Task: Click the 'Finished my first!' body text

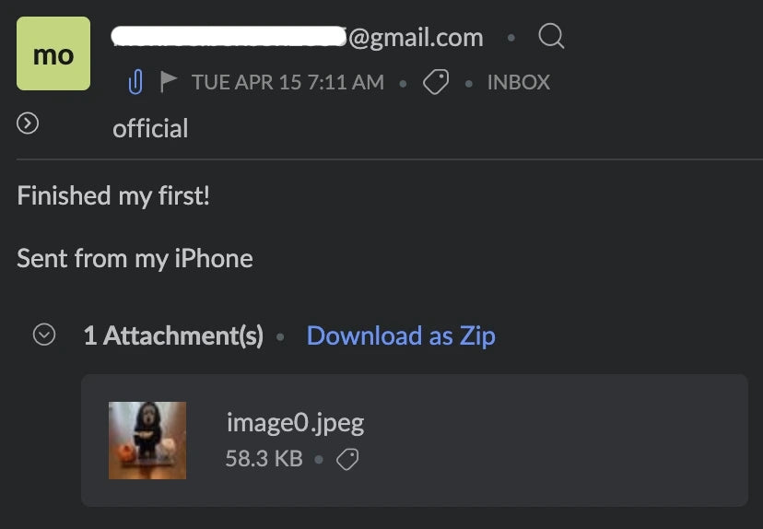Action: click(x=113, y=195)
